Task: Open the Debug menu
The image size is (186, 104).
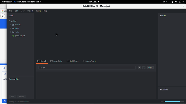Action: point(38,11)
